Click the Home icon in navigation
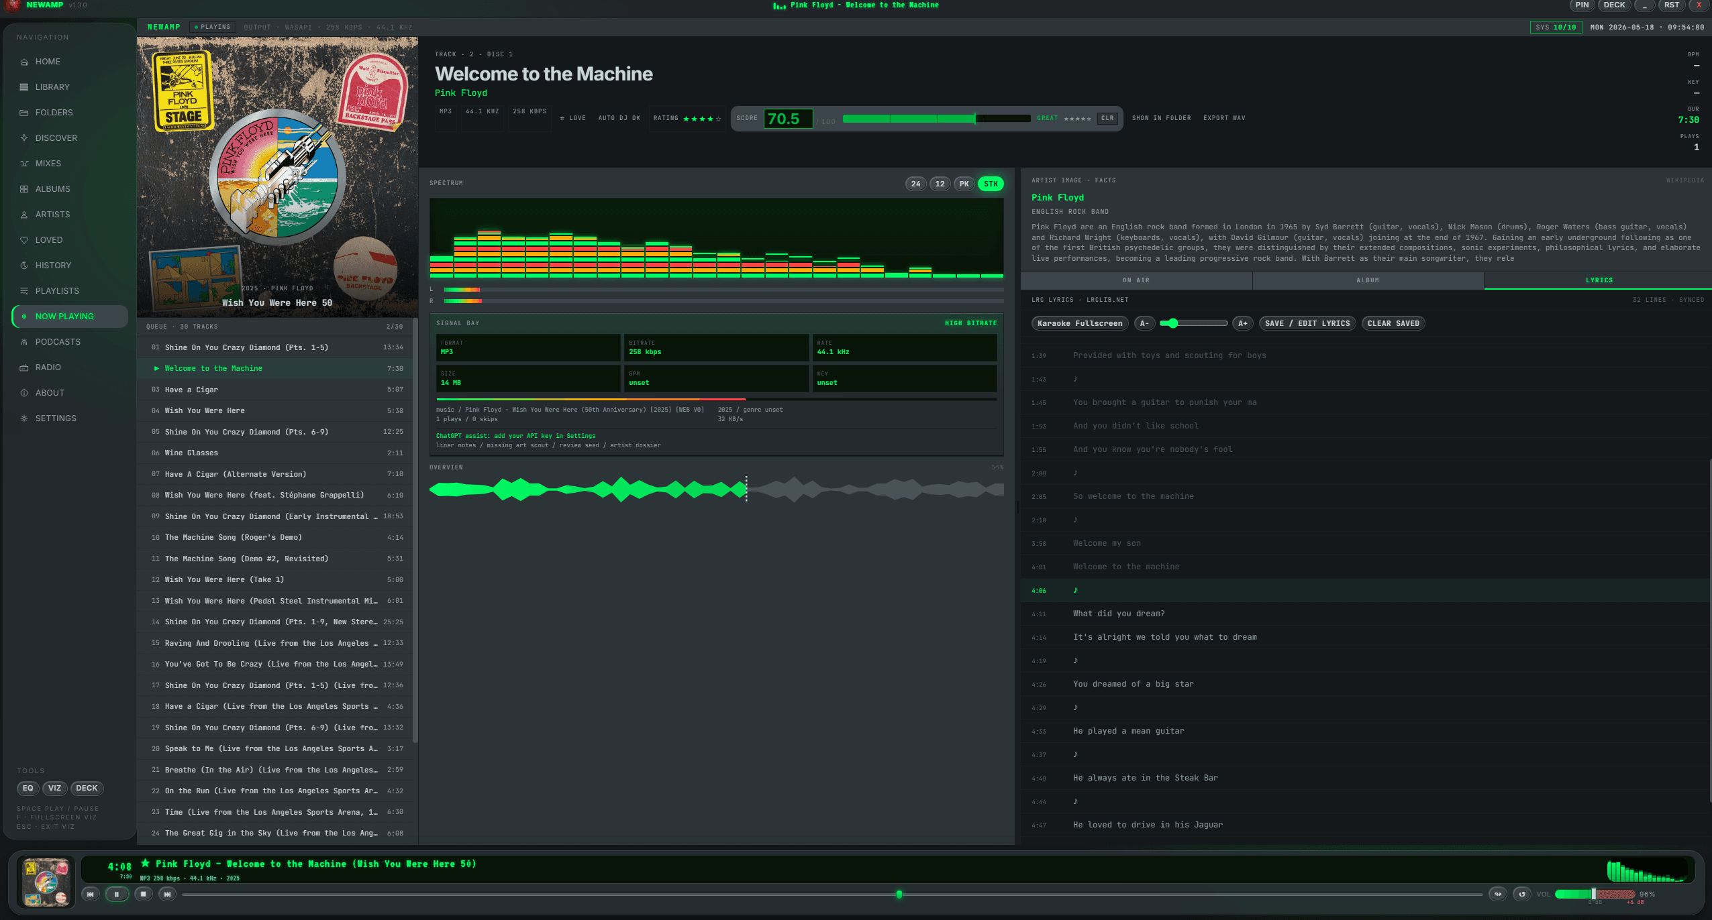Screen dimensions: 1712x920 click(24, 62)
